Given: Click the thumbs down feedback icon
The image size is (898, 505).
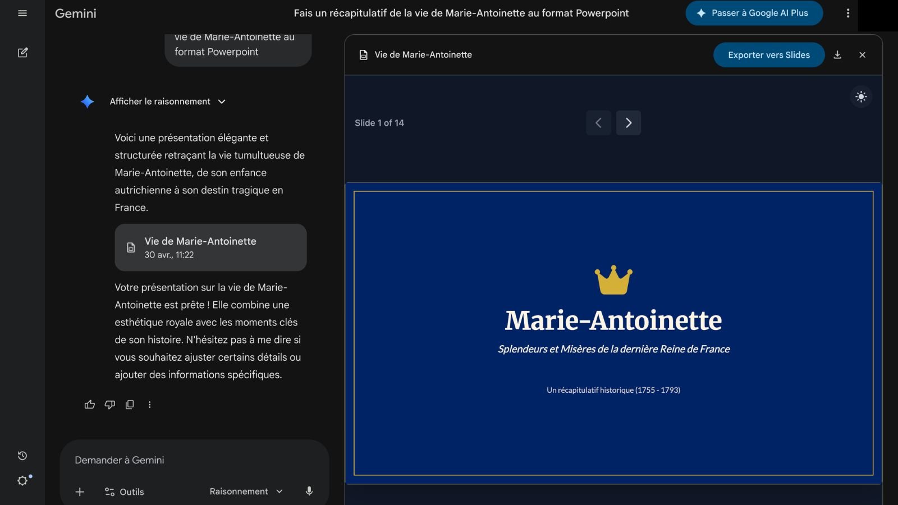Looking at the screenshot, I should (x=109, y=405).
